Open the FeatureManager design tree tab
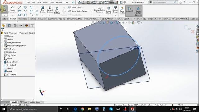This screenshot has height=112, width=199. [x=3, y=26]
